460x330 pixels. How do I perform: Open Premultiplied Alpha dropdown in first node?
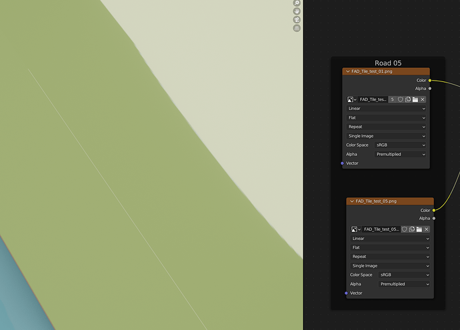[400, 154]
